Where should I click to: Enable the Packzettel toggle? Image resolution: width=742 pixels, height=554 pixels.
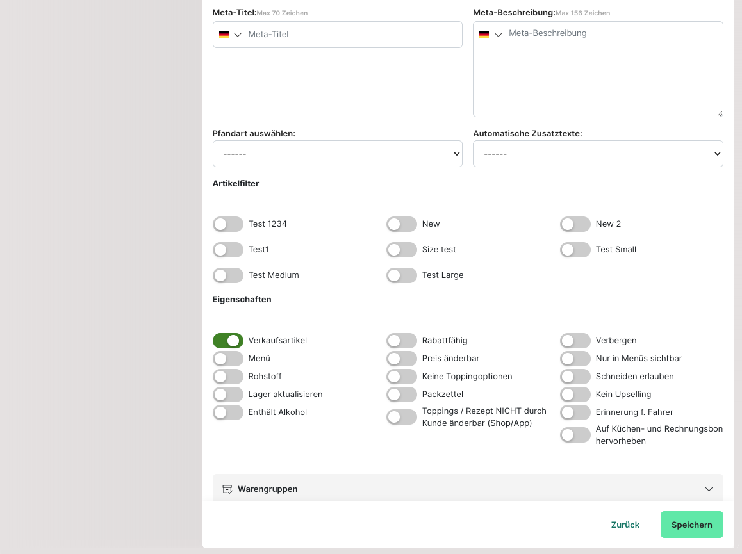coord(402,395)
